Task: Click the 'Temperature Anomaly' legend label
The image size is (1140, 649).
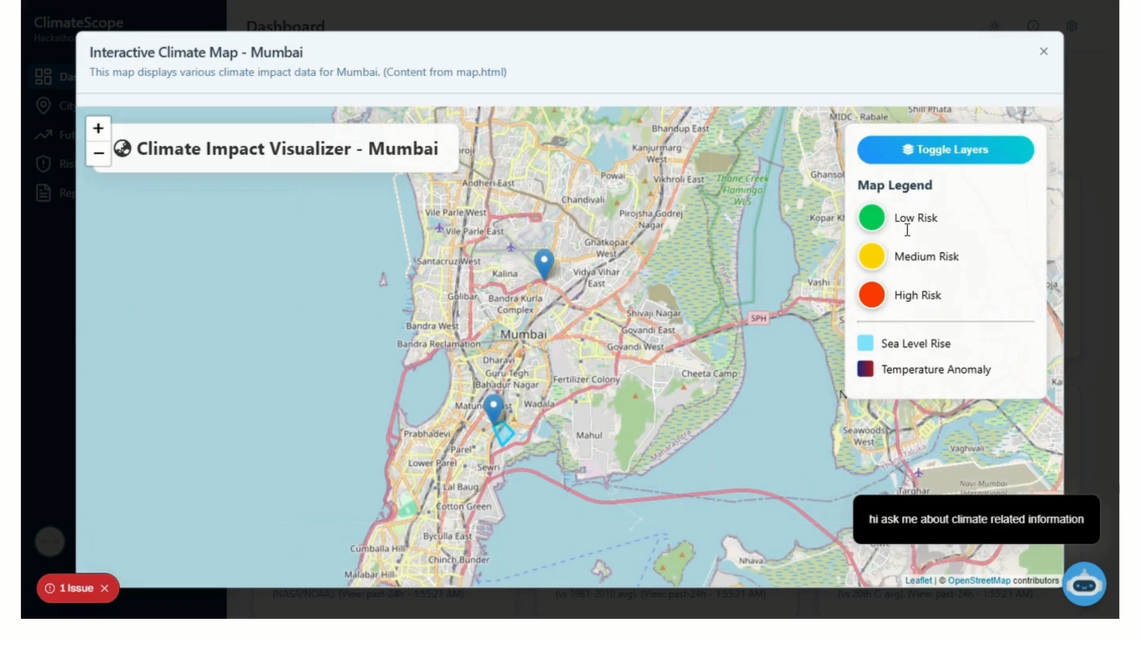Action: coord(936,370)
